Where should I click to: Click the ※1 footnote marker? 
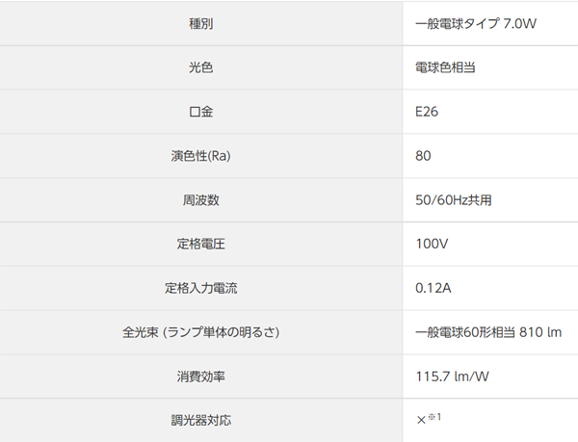pyautogui.click(x=434, y=417)
